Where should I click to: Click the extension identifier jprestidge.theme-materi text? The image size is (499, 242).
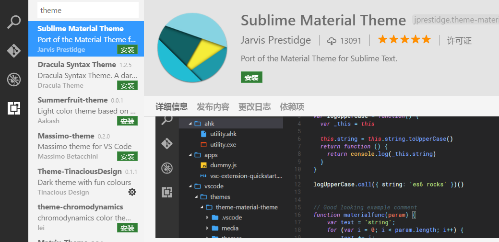(455, 20)
